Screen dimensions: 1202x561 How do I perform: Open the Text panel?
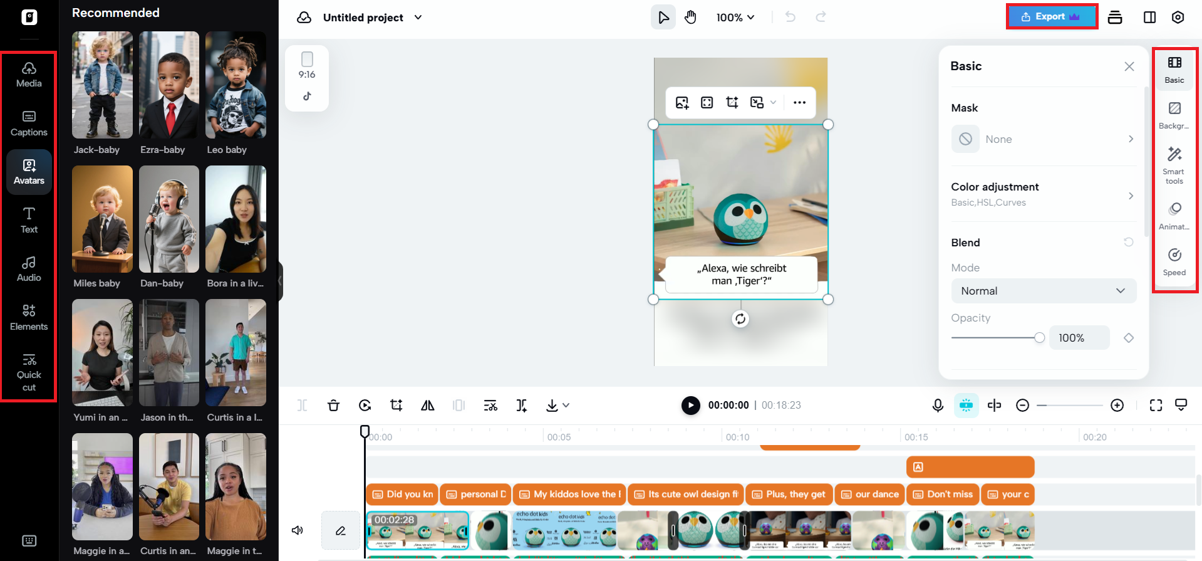pos(29,221)
